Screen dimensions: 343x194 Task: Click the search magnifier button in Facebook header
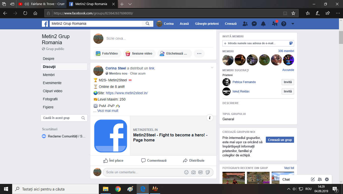click(x=148, y=24)
